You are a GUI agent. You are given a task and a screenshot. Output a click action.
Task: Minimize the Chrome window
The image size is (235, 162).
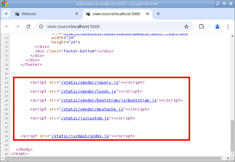[x=217, y=4]
